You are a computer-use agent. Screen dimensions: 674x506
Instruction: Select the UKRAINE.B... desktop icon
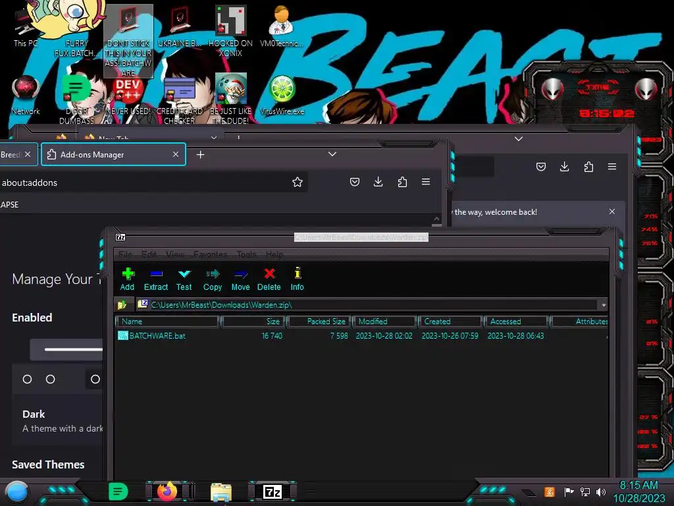[179, 26]
